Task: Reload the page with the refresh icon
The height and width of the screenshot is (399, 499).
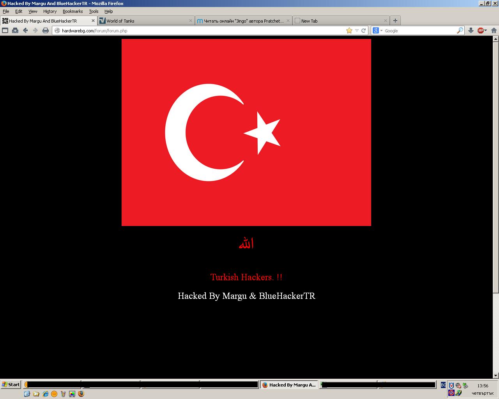Action: coord(364,30)
